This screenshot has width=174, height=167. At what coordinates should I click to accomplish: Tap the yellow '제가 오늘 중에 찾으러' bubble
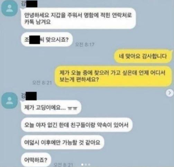point(113,76)
